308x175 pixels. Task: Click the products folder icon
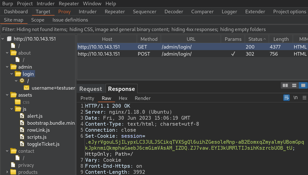coord(13,172)
